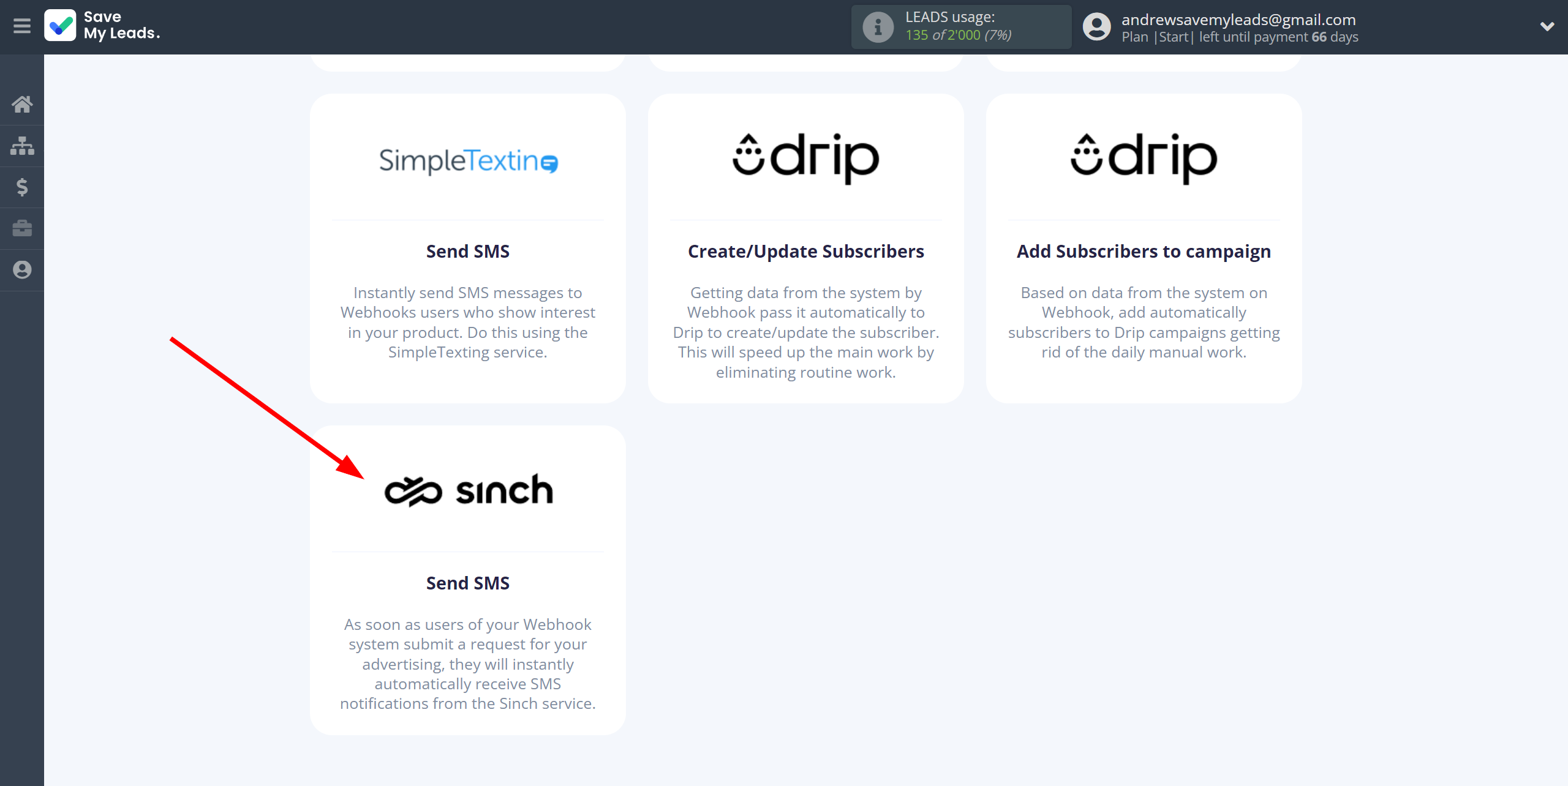
Task: Open the connections sitemap icon
Action: click(x=22, y=146)
